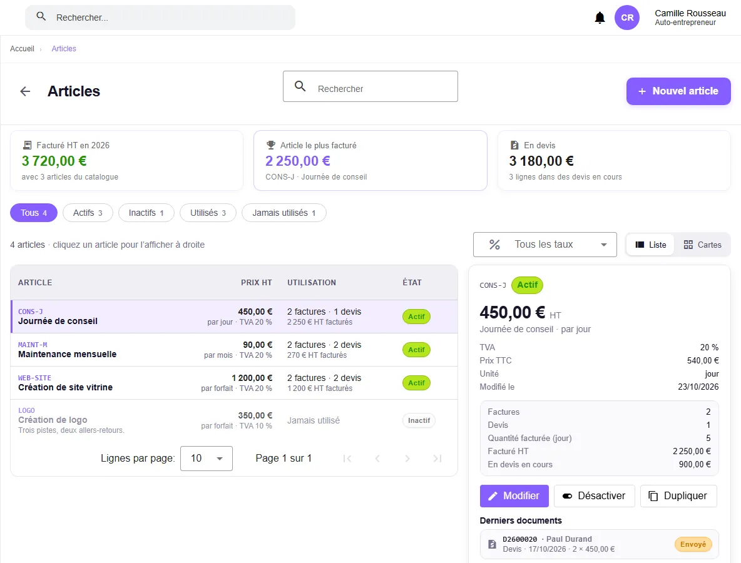Image resolution: width=741 pixels, height=563 pixels.
Task: Click the trophy icon on most-invoiced card
Action: tap(271, 145)
